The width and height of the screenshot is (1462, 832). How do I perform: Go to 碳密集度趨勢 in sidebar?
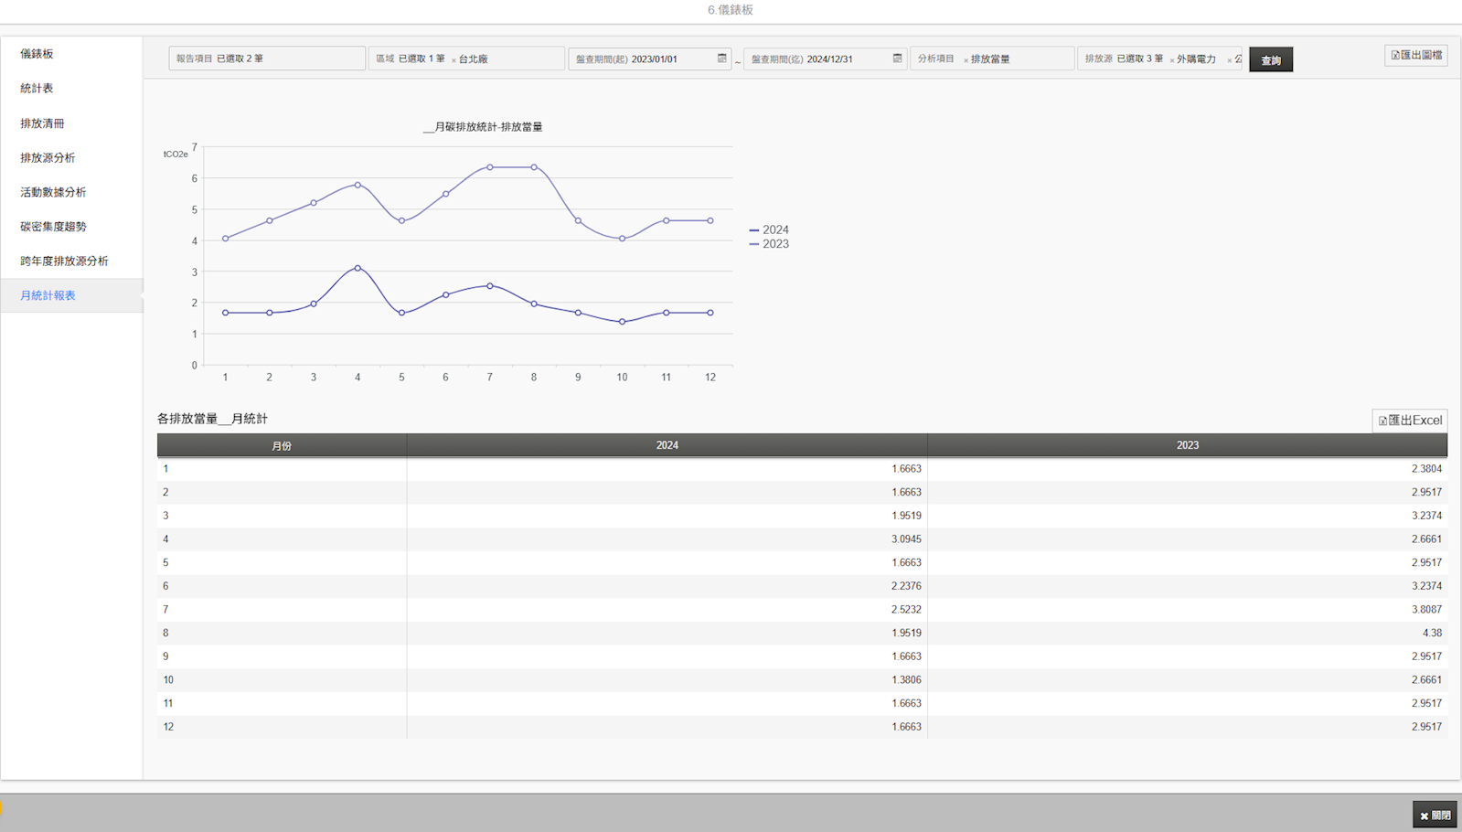53,227
